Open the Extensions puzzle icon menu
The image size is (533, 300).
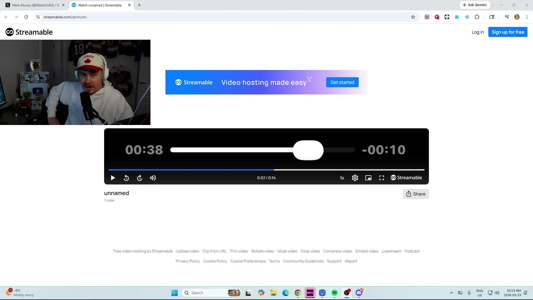[477, 17]
